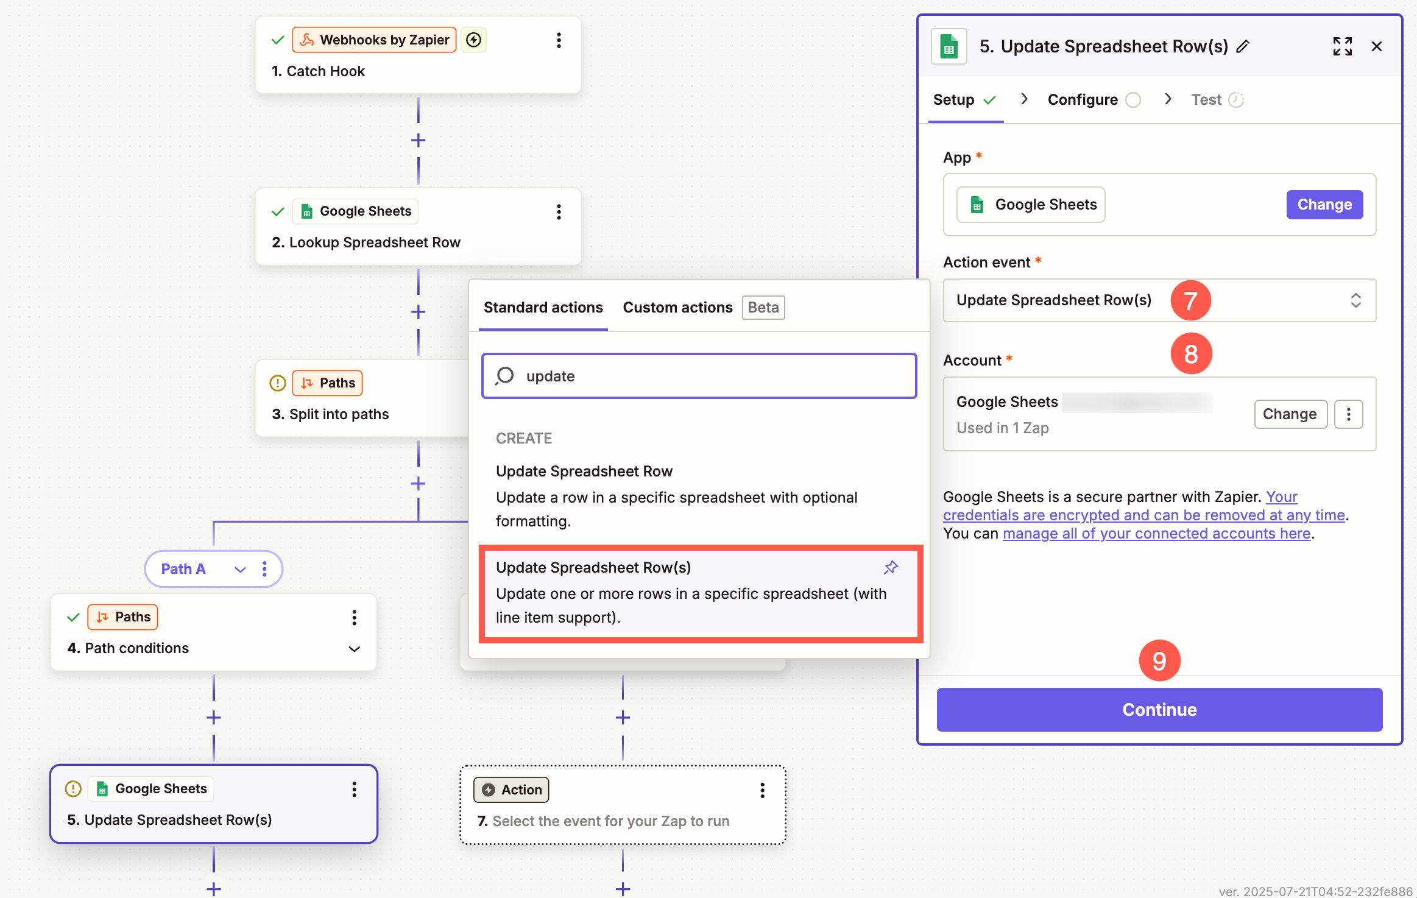Switch to Custom actions tab

tap(677, 308)
